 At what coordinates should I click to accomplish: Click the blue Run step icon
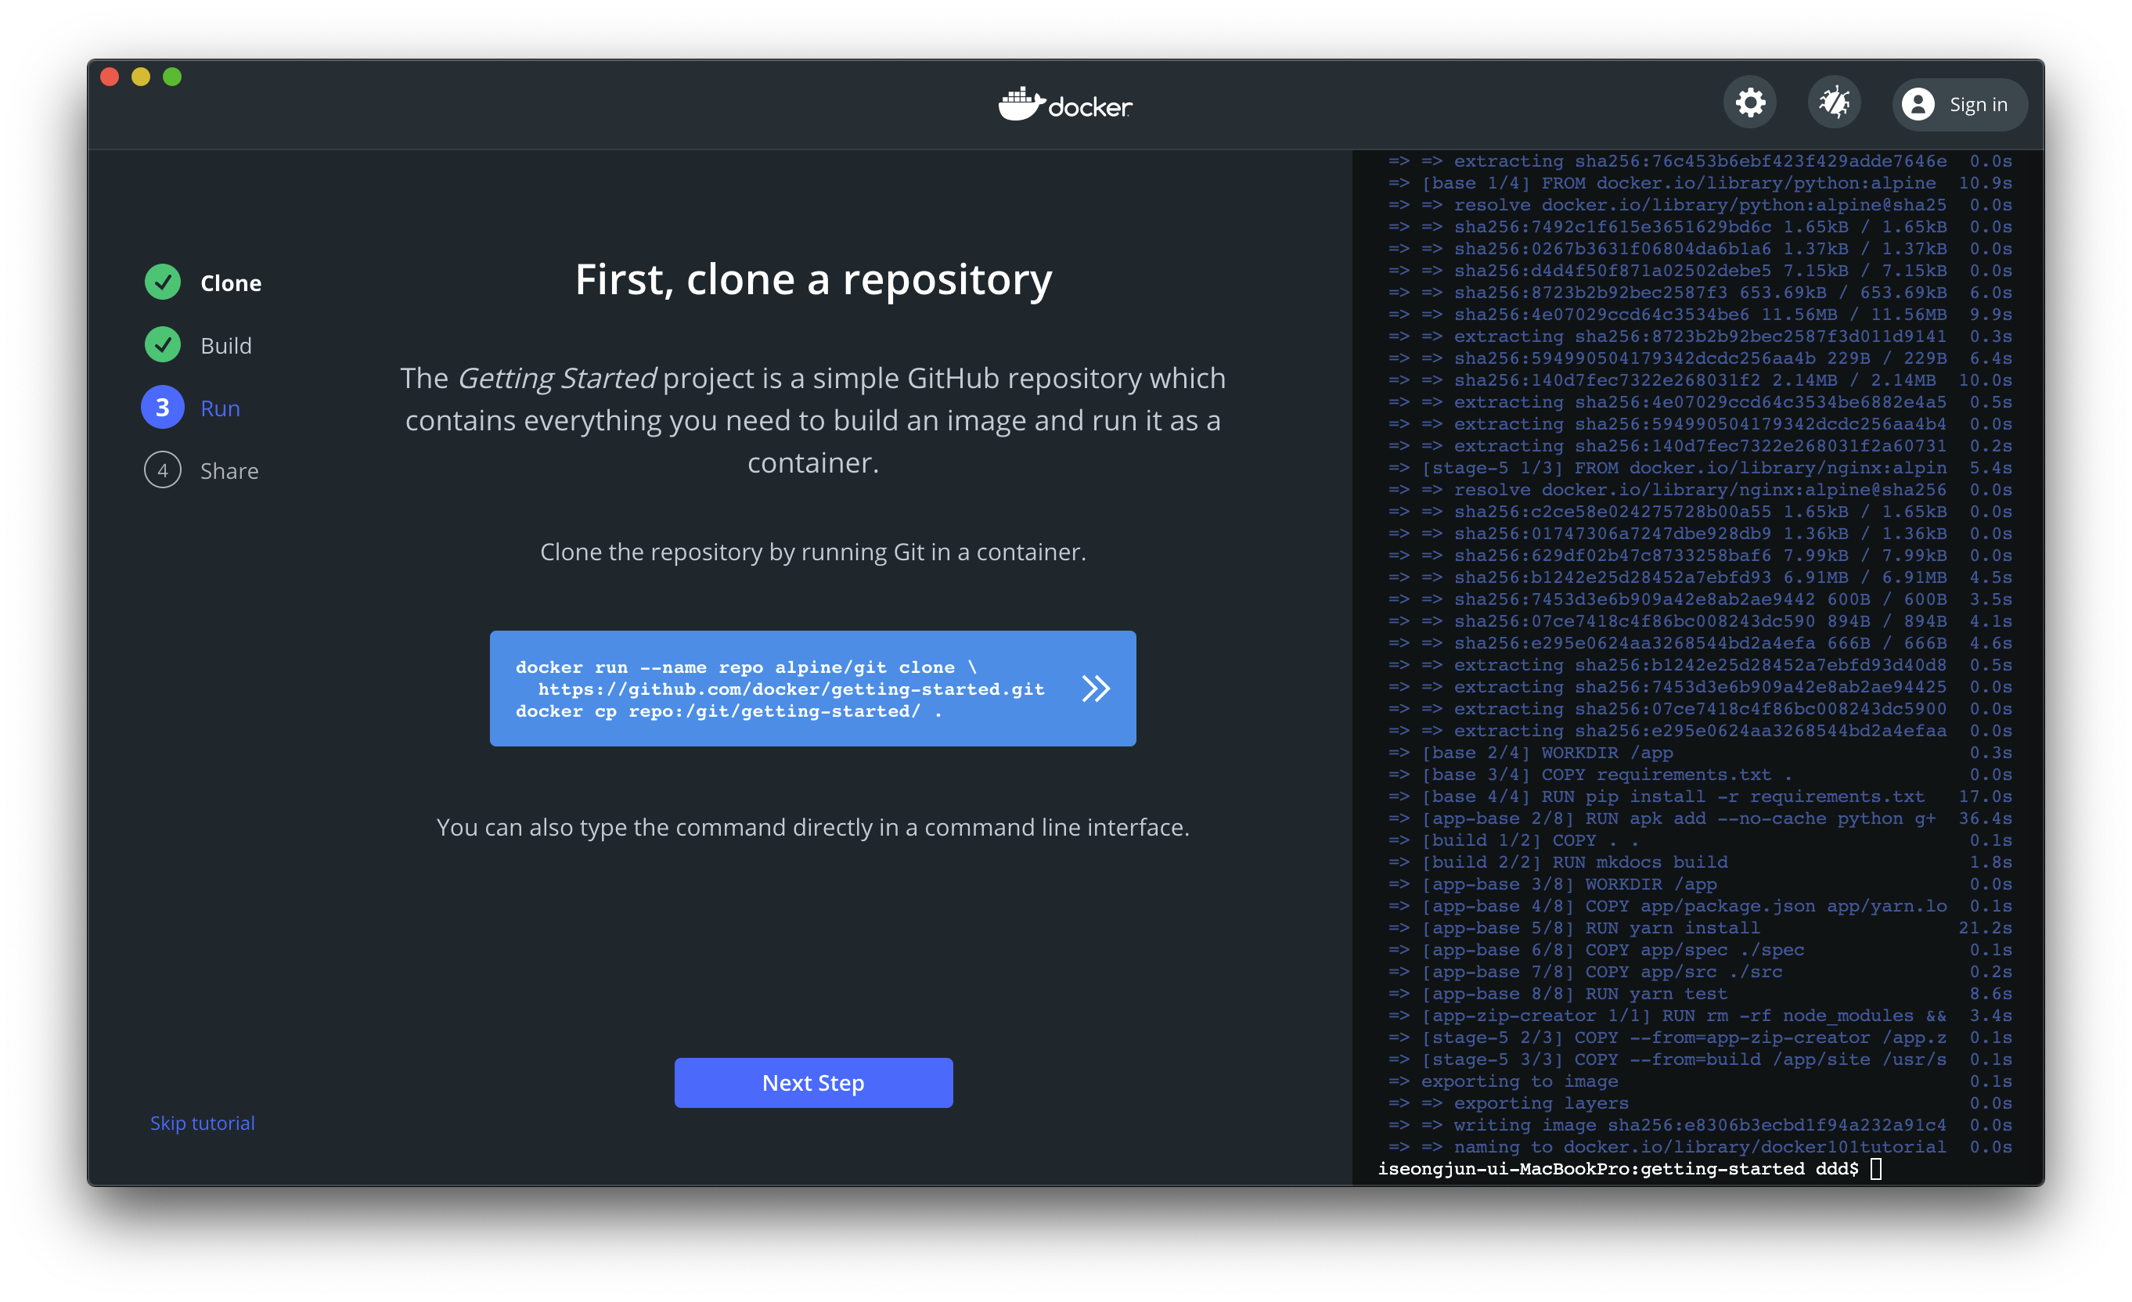(163, 407)
